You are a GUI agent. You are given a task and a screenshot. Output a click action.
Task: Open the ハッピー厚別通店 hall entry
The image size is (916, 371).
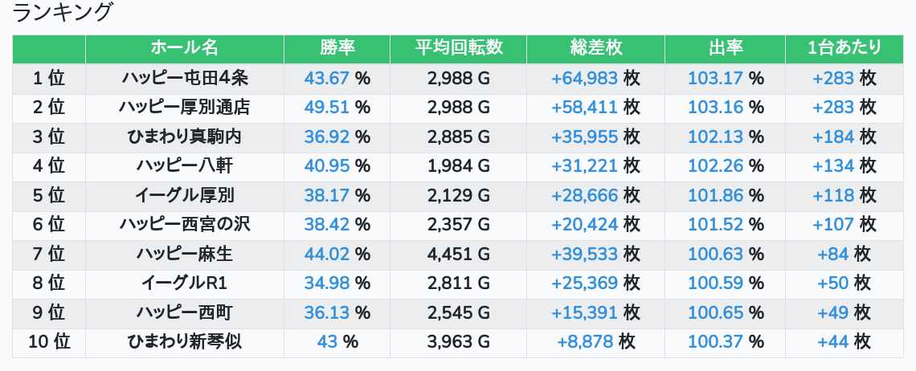[185, 107]
